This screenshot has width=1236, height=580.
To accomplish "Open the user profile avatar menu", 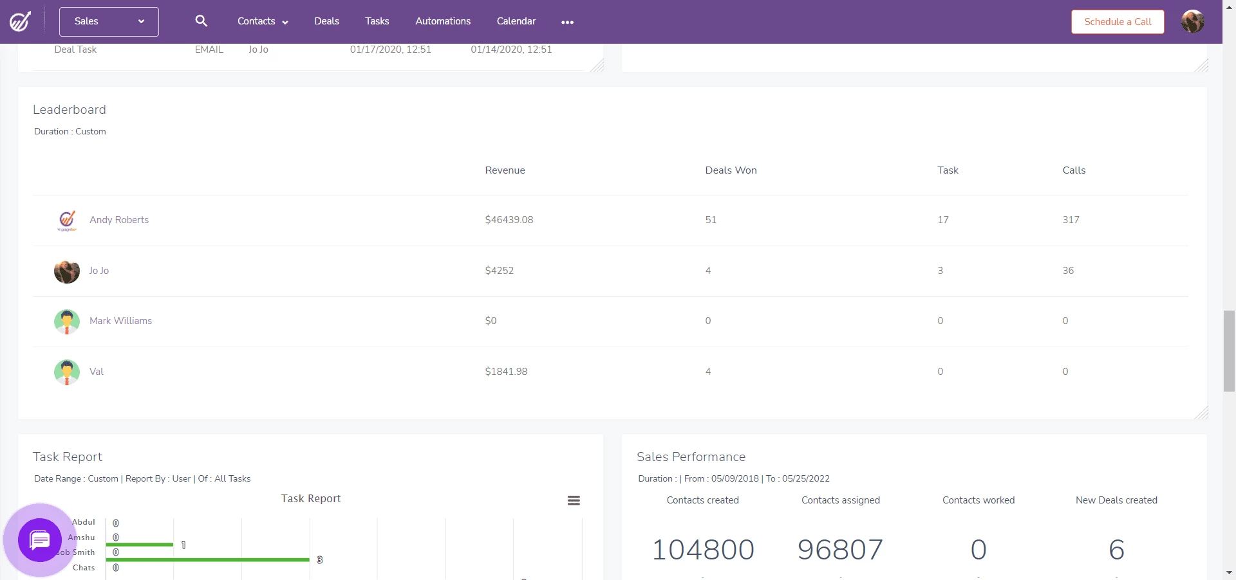I will click(1192, 21).
